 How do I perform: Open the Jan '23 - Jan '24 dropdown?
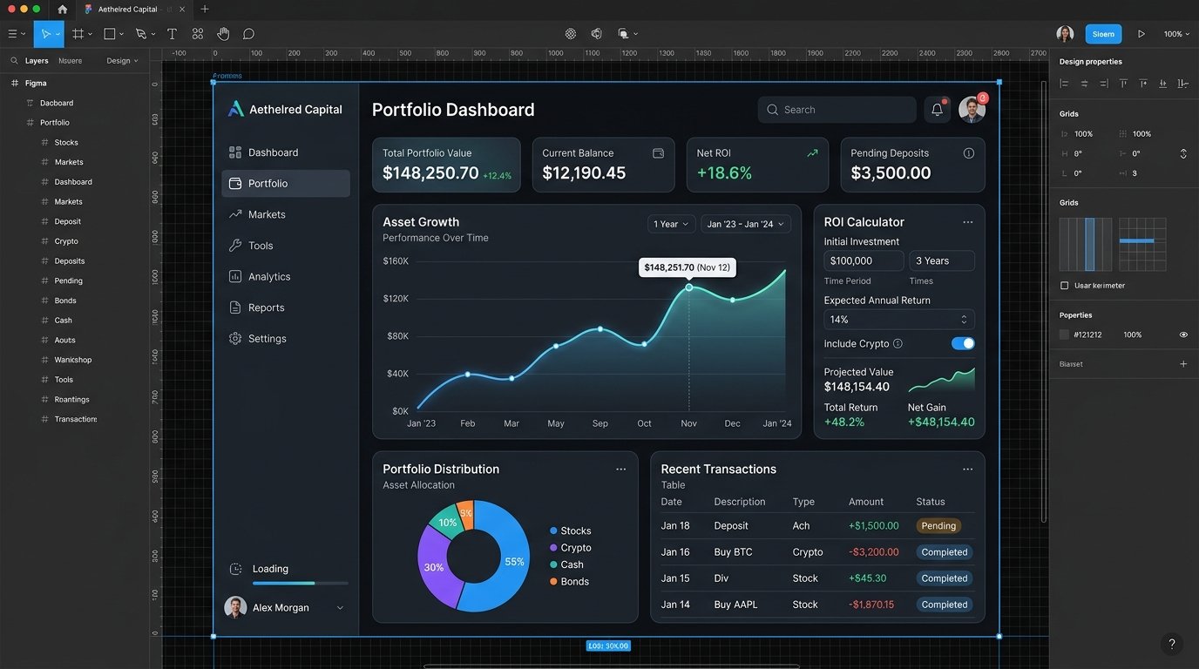745,224
